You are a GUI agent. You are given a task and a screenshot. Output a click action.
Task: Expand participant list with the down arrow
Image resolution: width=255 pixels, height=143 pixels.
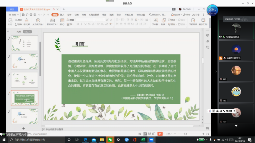(x=236, y=126)
